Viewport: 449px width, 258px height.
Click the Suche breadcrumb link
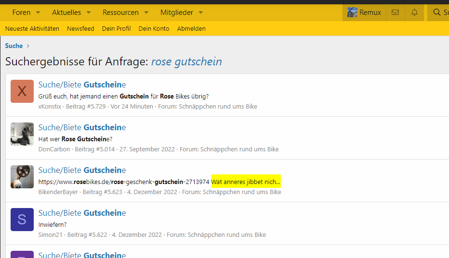pos(14,46)
